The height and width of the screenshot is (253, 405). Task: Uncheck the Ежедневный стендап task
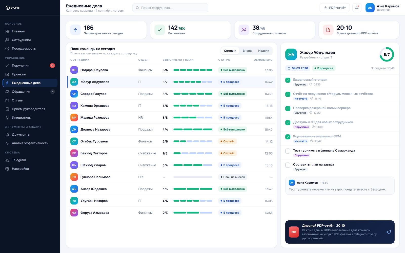[288, 80]
